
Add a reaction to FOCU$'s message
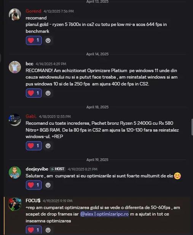click(x=48, y=230)
